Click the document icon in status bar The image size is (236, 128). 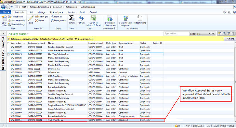click(4, 126)
